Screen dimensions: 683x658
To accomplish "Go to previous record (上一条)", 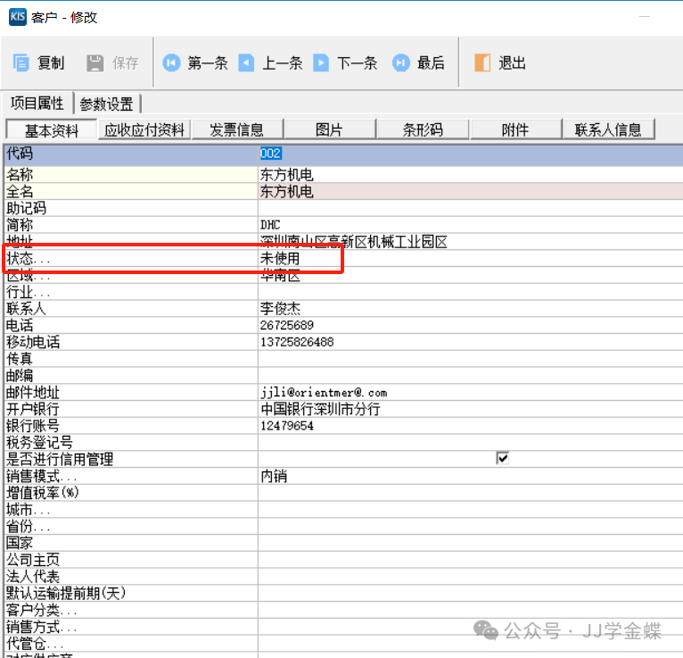I will pos(247,62).
